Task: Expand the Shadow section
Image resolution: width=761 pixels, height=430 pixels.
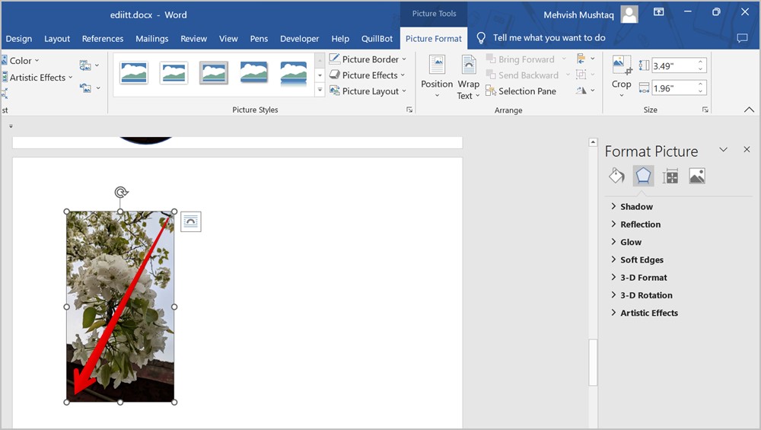Action: tap(636, 207)
